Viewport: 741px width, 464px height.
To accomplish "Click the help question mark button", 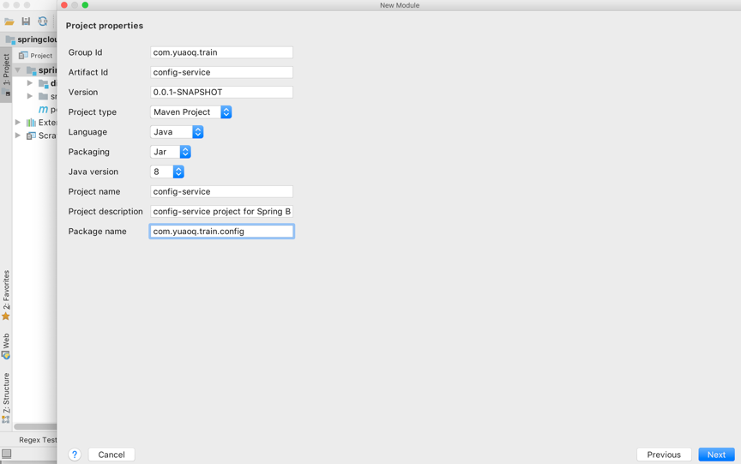I will pyautogui.click(x=75, y=455).
